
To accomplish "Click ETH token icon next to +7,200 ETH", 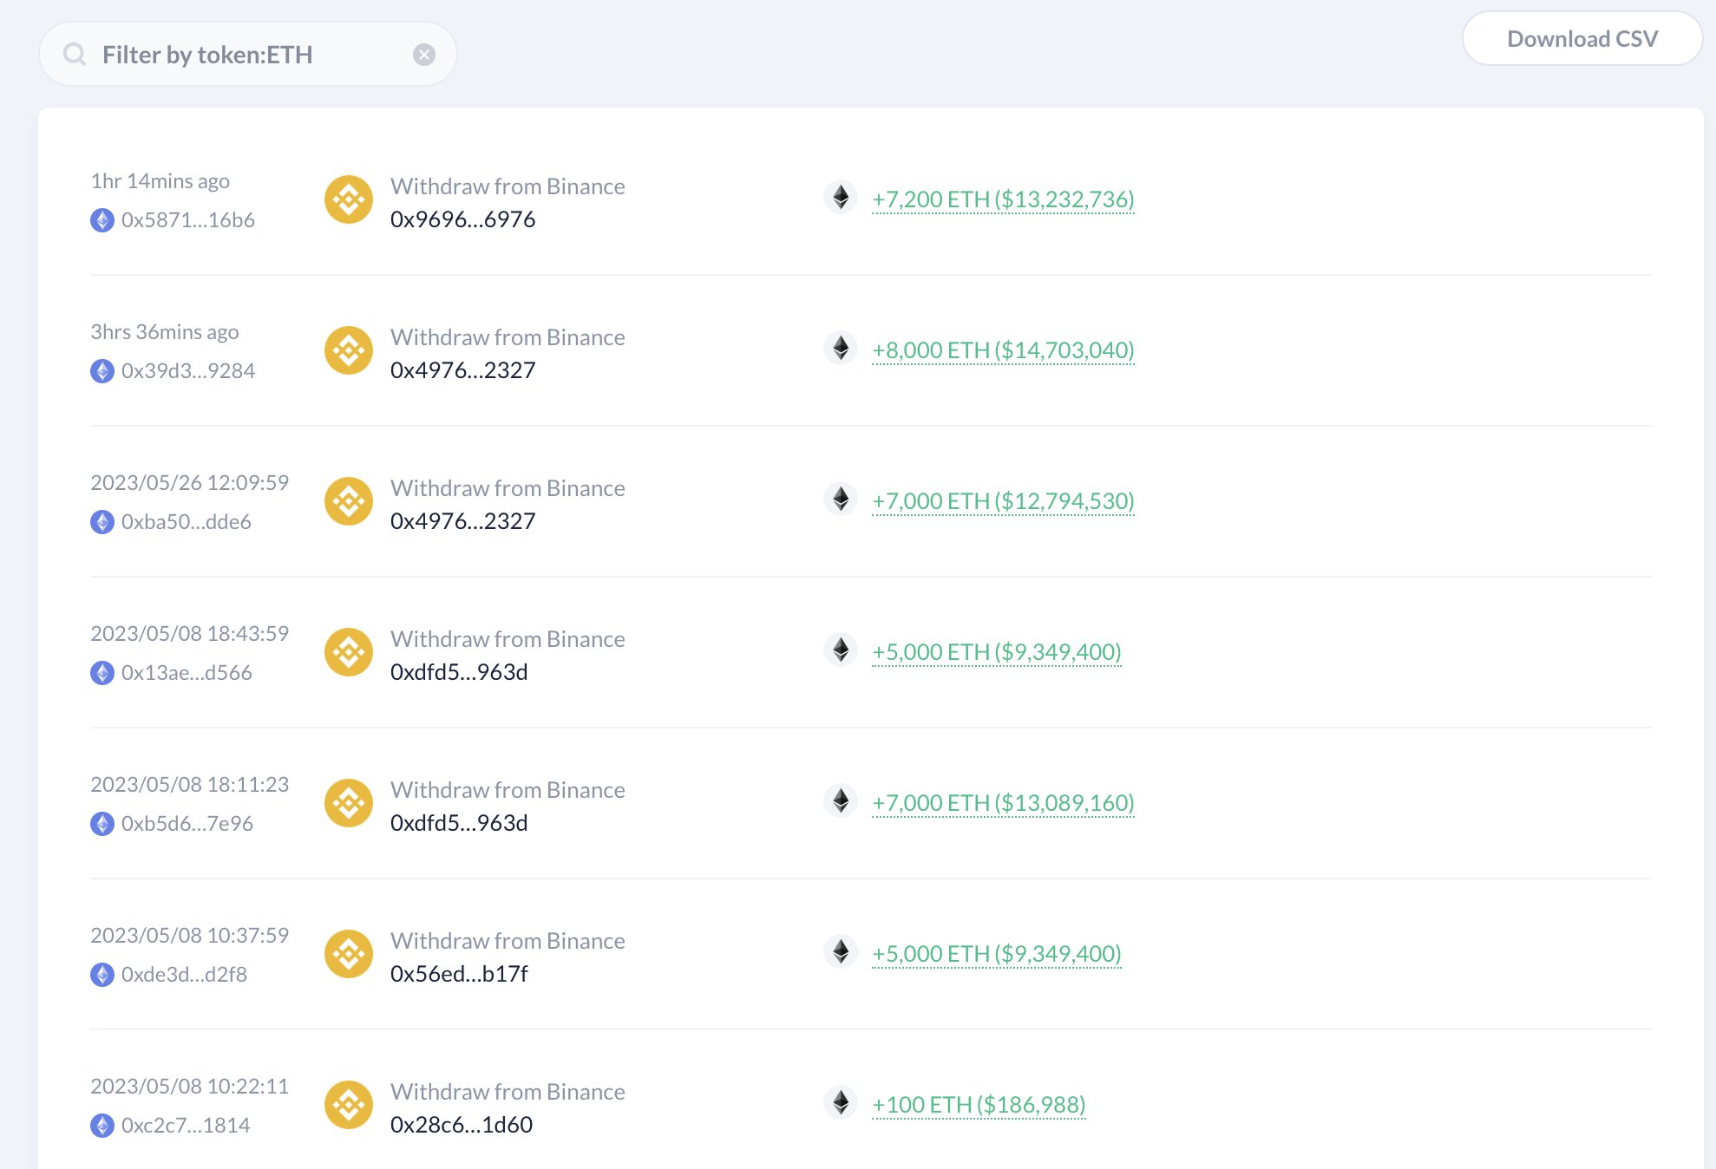I will point(841,198).
